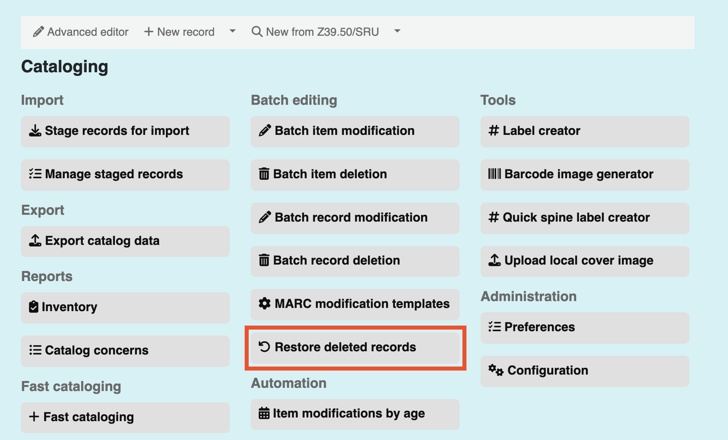Click the trash icon on Batch item deletion
This screenshot has width=728, height=440.
[x=264, y=174]
